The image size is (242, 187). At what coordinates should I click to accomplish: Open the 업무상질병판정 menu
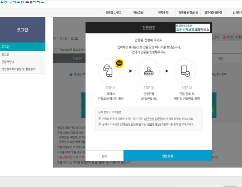click(213, 13)
